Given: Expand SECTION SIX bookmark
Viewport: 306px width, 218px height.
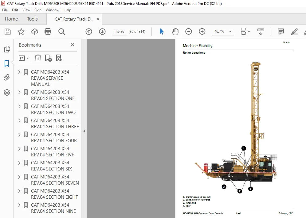Looking at the screenshot, I should [x=19, y=163].
